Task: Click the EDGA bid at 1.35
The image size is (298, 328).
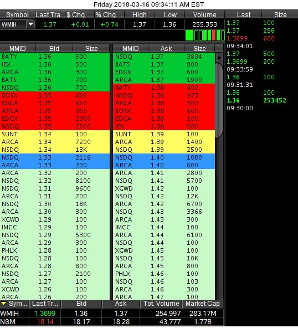Action: [55, 103]
